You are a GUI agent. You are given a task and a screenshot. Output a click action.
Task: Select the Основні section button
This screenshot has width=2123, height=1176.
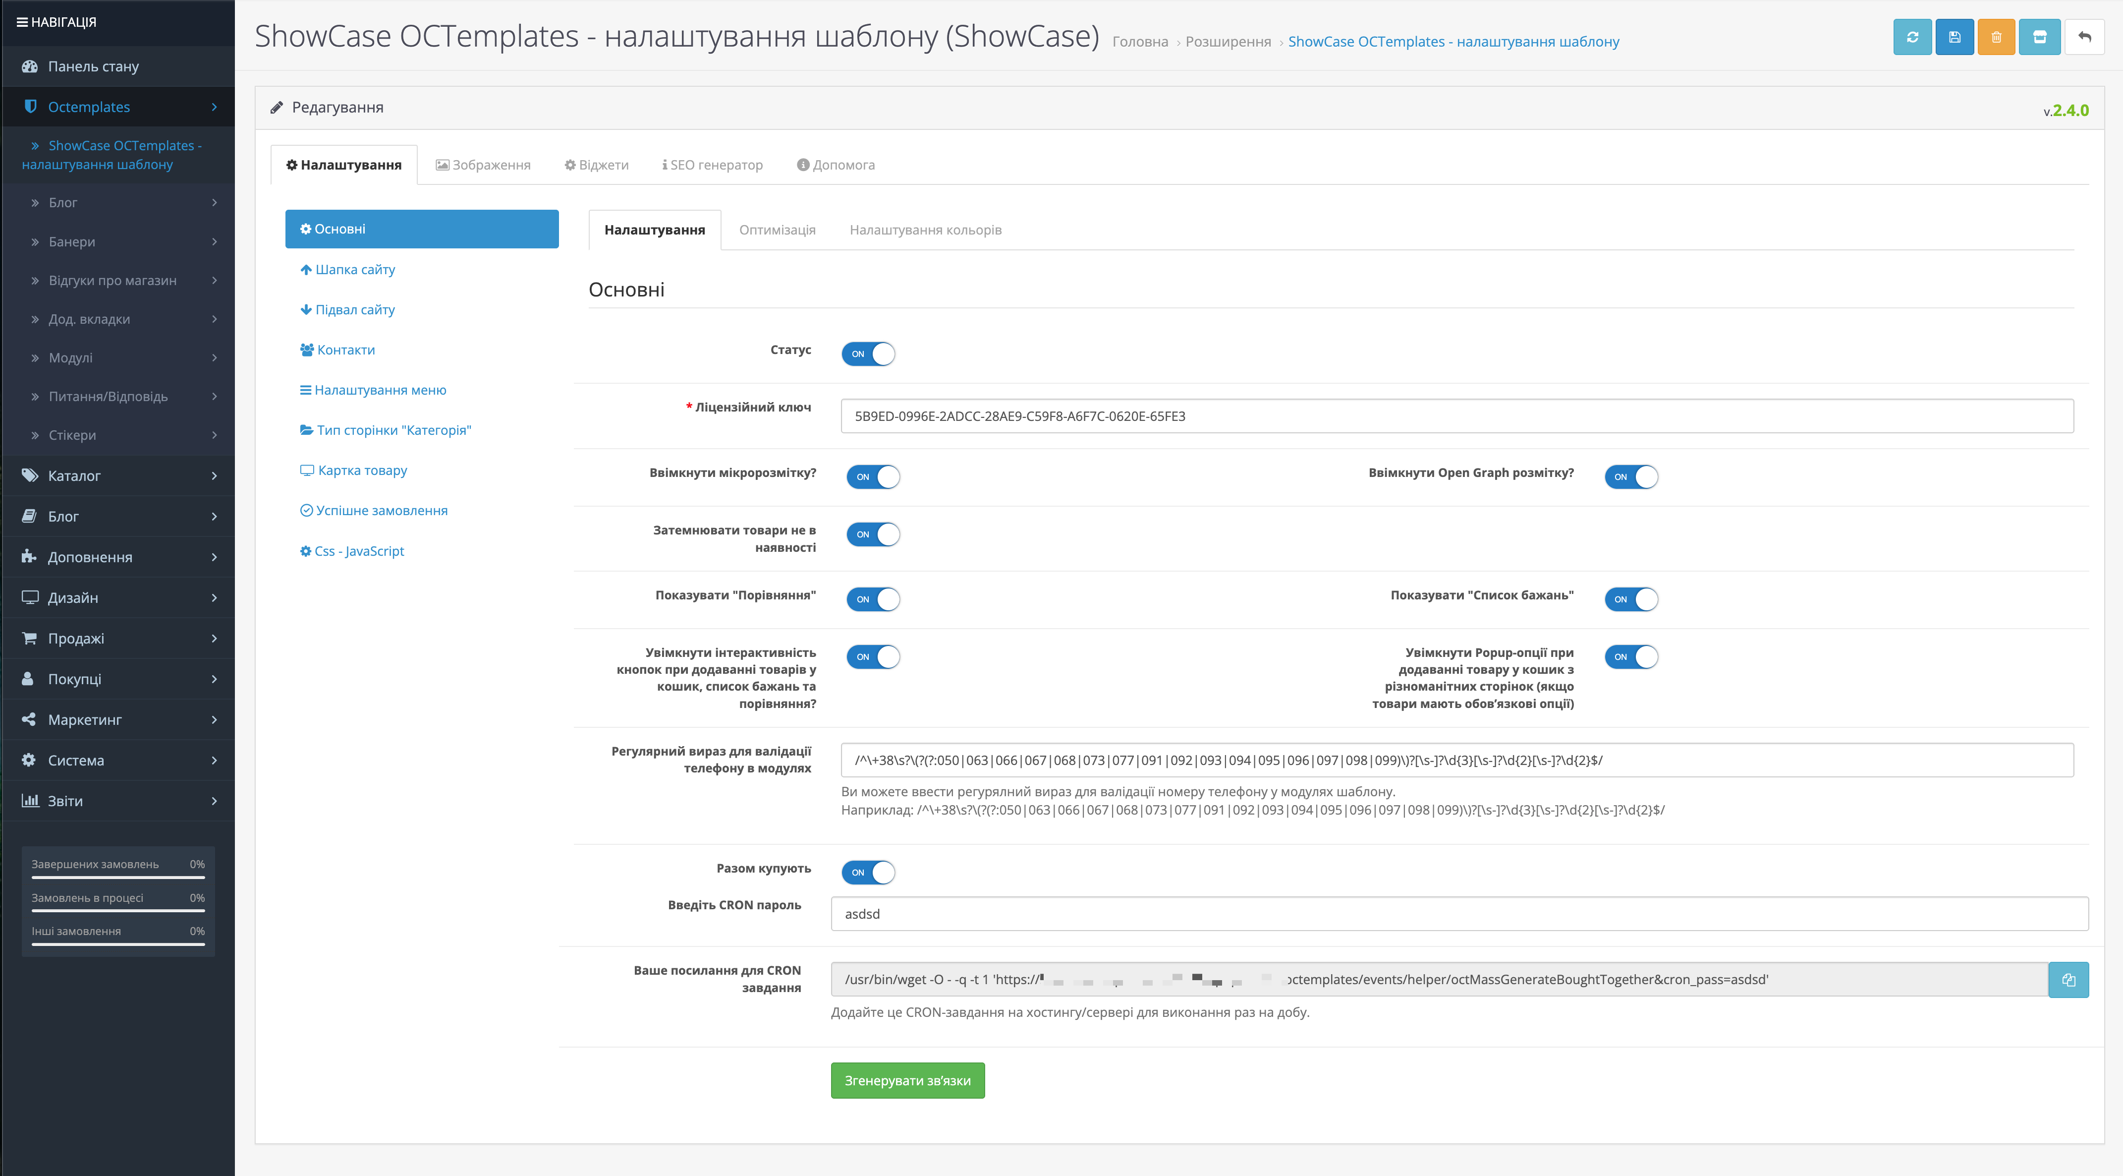[x=422, y=229]
